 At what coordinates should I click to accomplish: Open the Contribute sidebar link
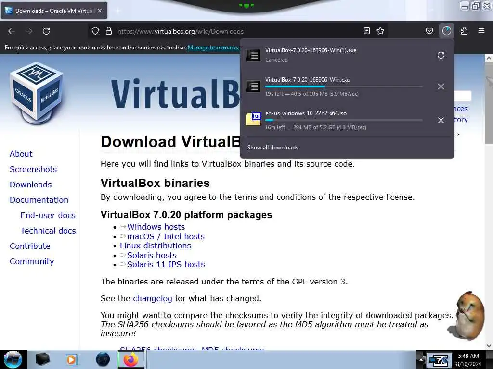coord(30,246)
